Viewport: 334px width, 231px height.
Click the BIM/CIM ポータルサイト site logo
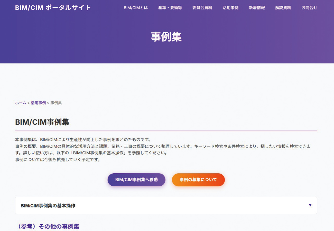pos(53,8)
